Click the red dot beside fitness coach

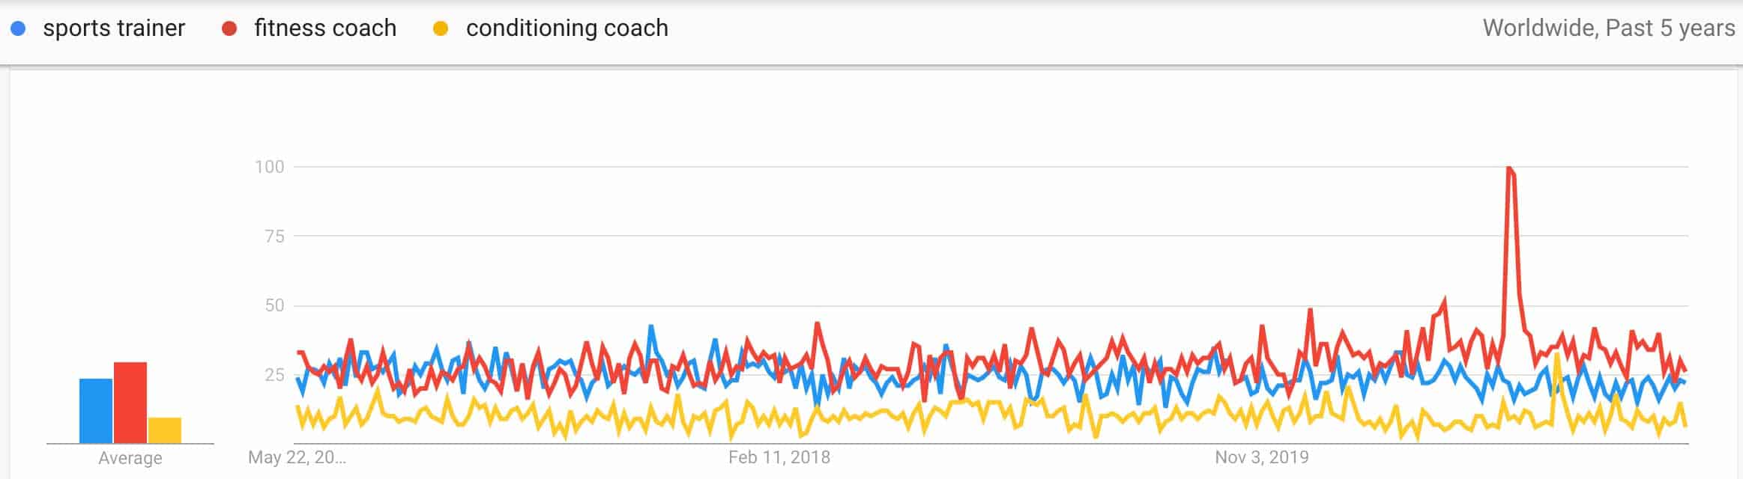(229, 28)
